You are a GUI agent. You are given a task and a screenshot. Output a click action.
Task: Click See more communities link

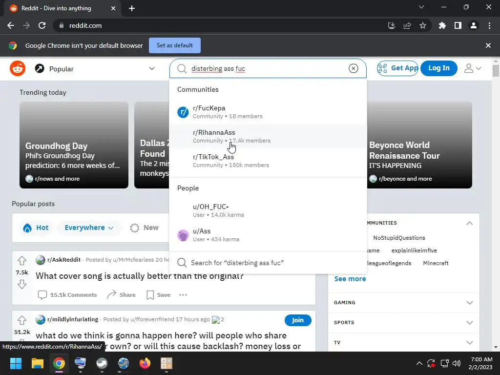click(x=350, y=279)
